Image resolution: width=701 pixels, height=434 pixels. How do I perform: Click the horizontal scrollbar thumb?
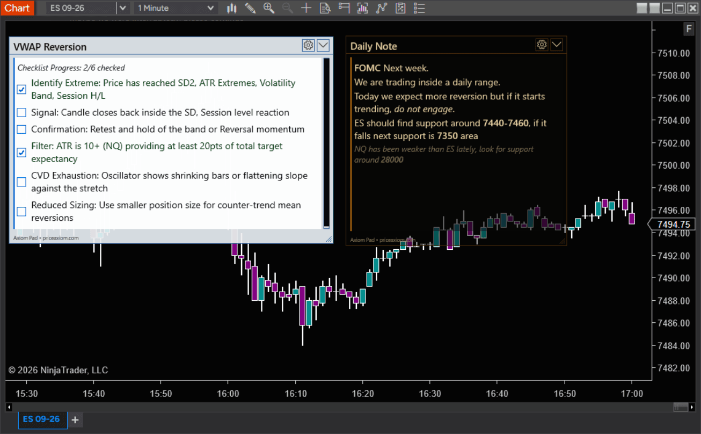click(x=681, y=406)
